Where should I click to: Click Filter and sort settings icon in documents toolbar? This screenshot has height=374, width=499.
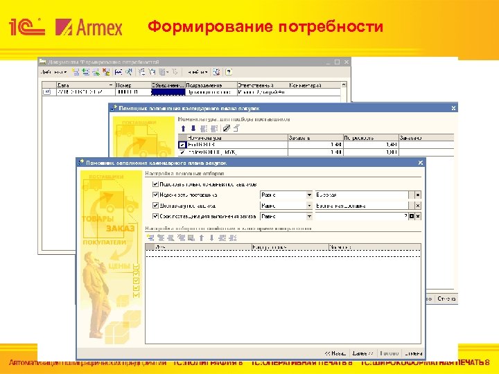pos(141,72)
